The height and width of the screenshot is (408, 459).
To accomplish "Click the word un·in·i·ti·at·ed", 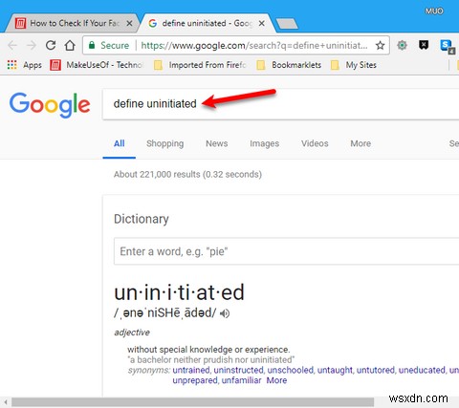I will point(179,292).
